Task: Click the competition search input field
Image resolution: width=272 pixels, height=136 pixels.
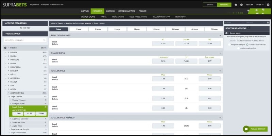Action: 25,40
